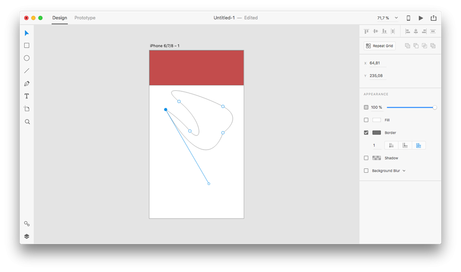Expand the Background Blur dropdown chevron
This screenshot has width=461, height=272.
click(x=404, y=171)
